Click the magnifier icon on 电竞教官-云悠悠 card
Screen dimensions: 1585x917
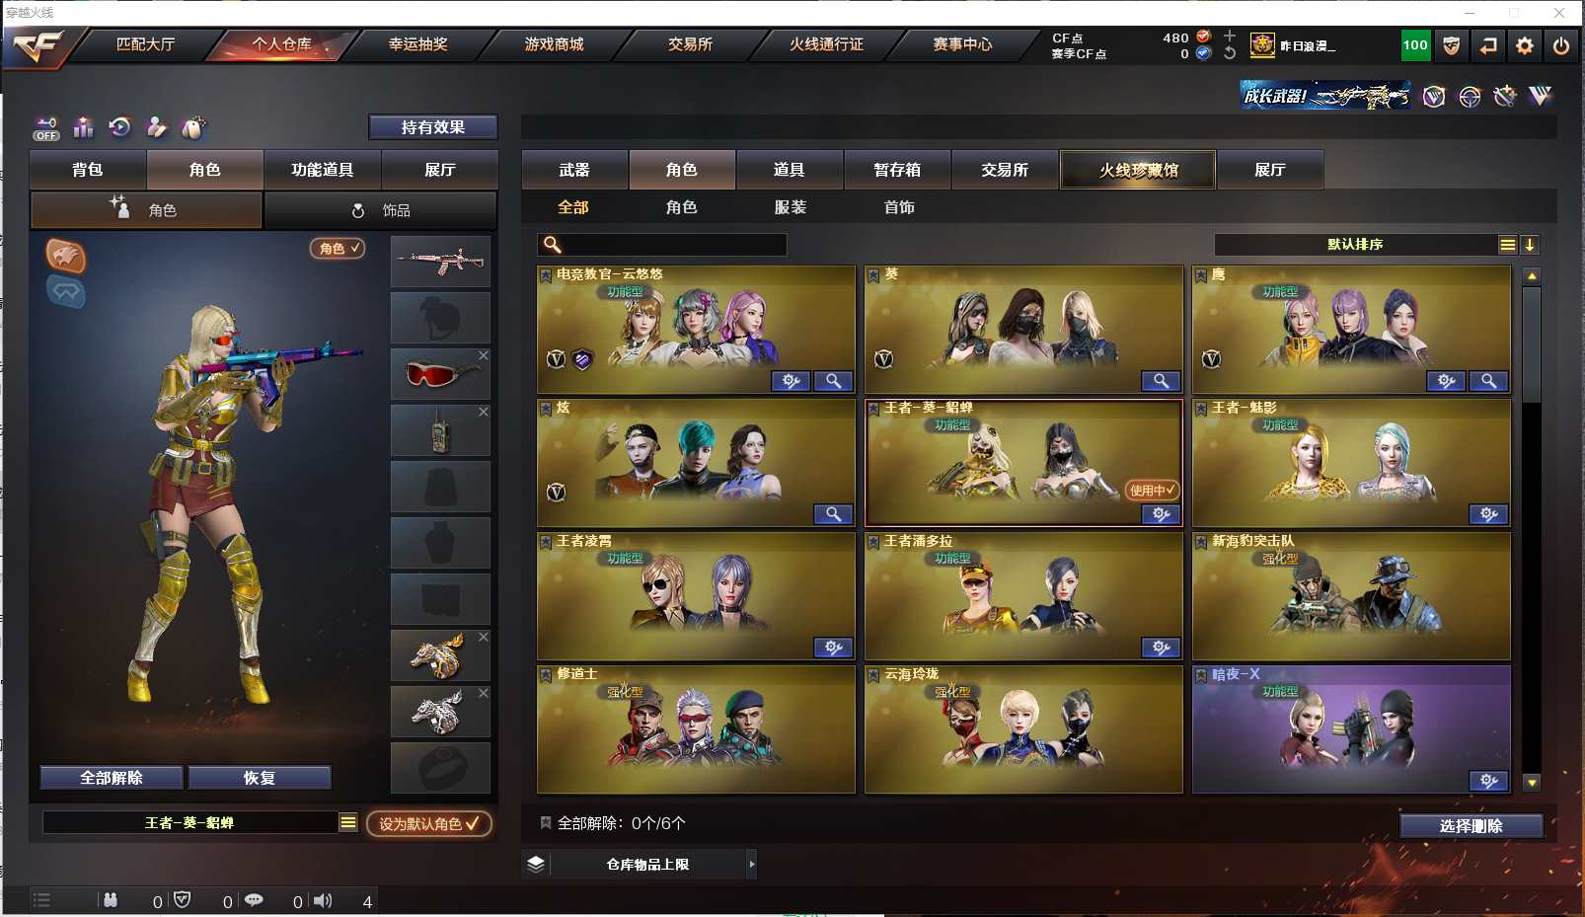click(x=833, y=381)
